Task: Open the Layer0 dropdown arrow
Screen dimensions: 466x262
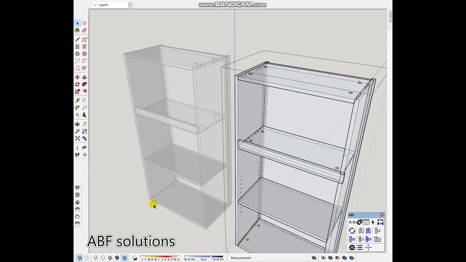Action: 130,5
